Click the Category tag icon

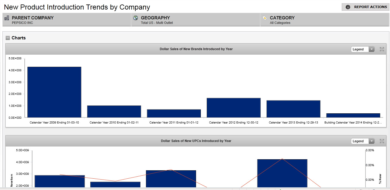(x=264, y=18)
